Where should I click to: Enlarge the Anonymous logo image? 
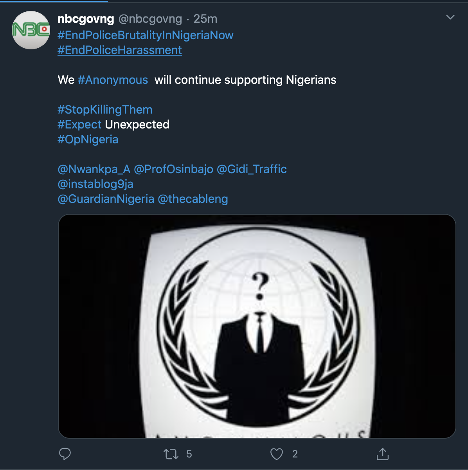point(257,326)
